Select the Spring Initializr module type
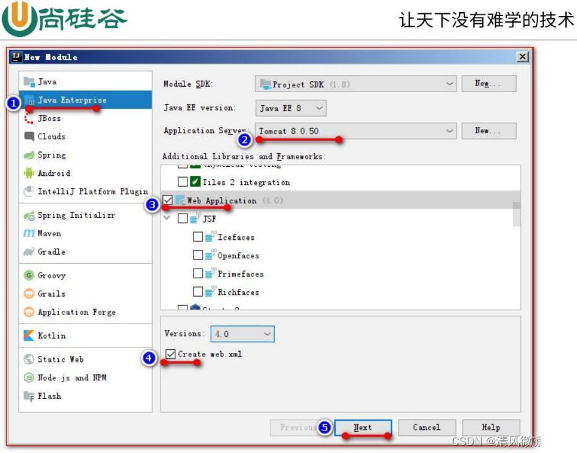This screenshot has height=453, width=577. pos(85,216)
